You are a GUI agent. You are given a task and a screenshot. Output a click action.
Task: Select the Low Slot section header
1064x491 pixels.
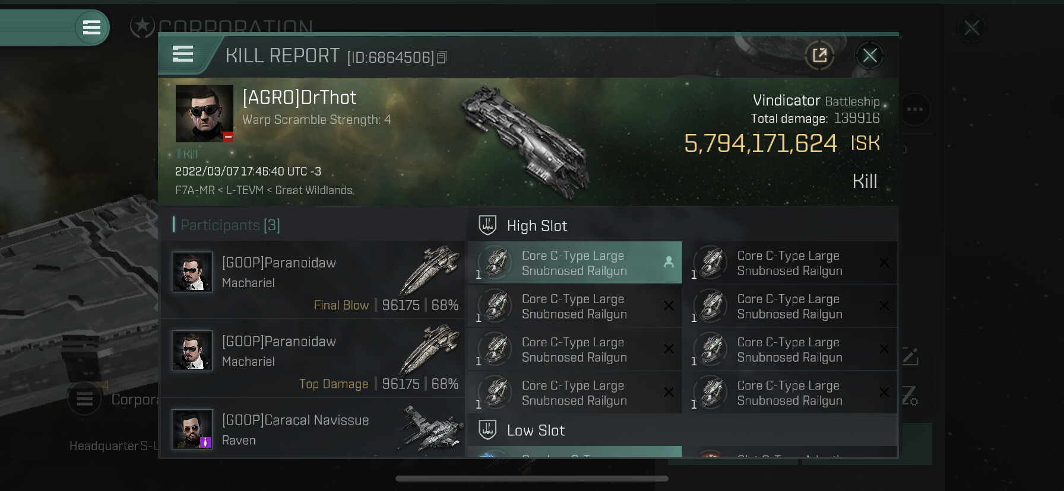click(x=682, y=430)
